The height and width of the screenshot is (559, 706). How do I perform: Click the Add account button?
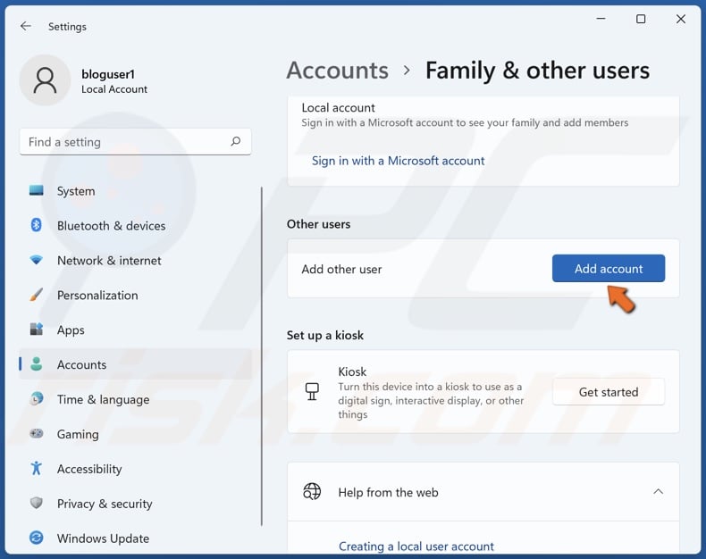pyautogui.click(x=609, y=268)
